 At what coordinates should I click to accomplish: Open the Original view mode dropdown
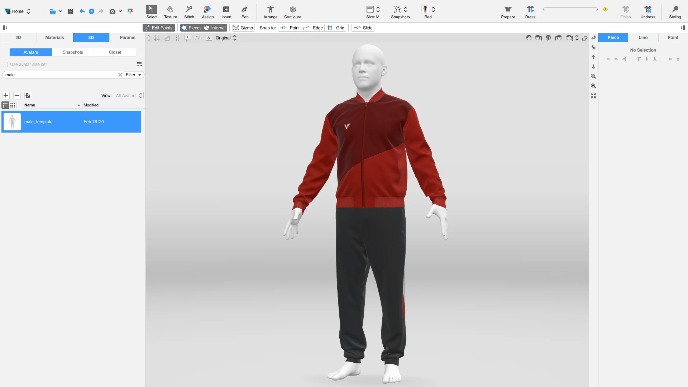click(226, 38)
